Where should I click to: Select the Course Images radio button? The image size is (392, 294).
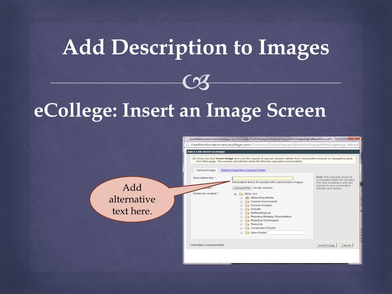point(241,205)
